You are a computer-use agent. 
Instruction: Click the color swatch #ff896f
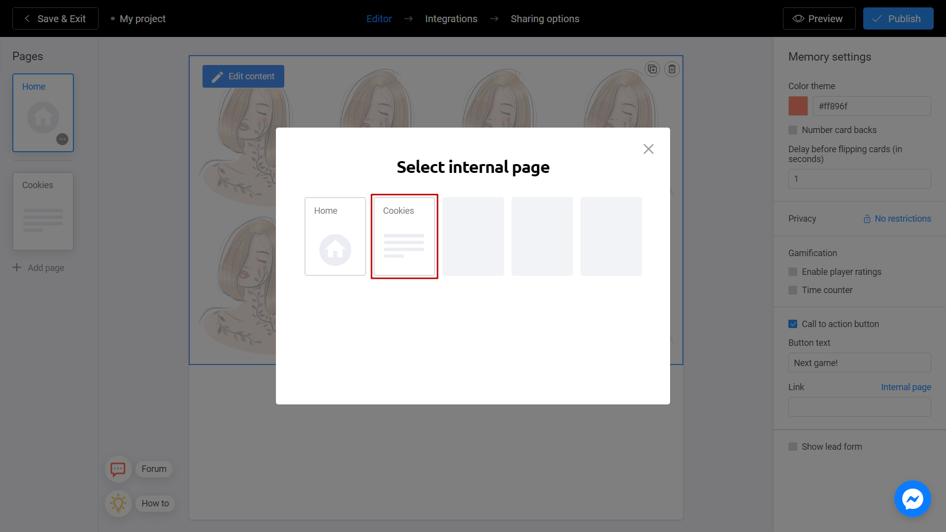798,105
